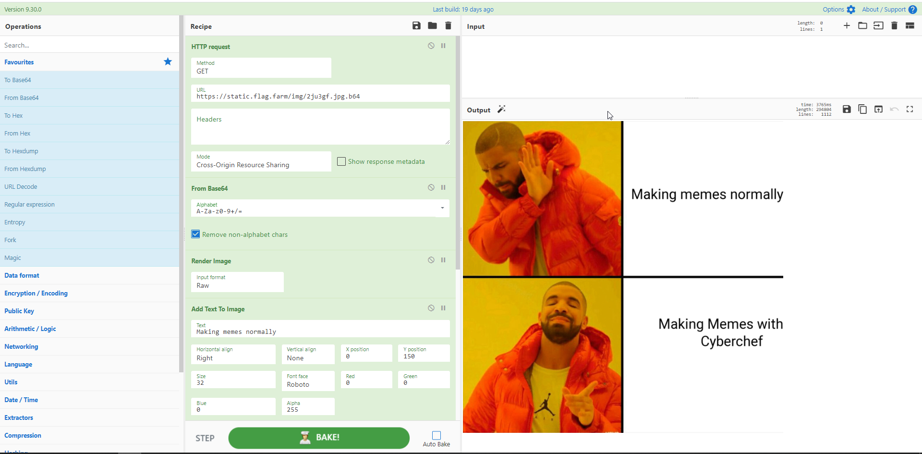Screen dimensions: 922x454
Task: Clear input and output trash icon
Action: tap(894, 25)
